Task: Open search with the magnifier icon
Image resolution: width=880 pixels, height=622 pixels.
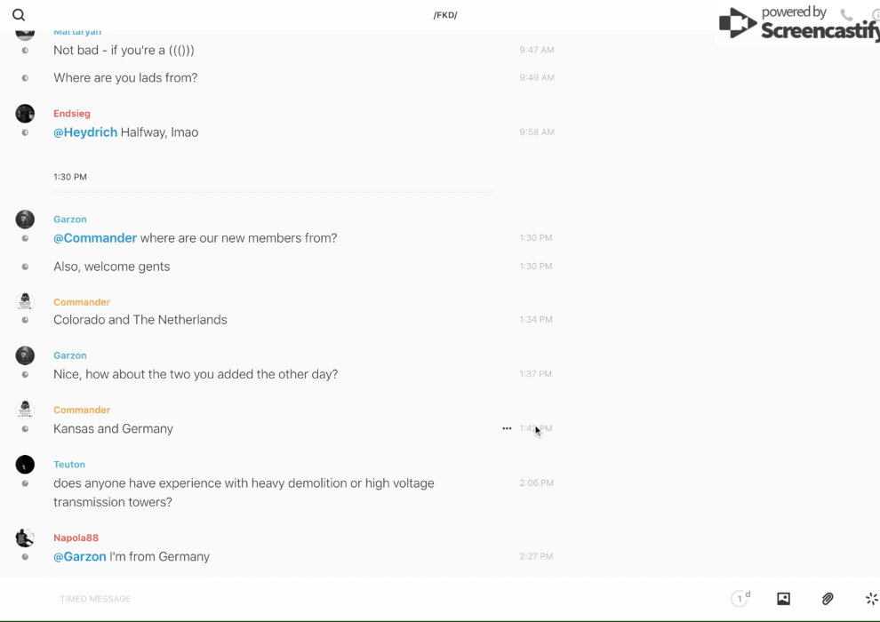Action: [x=19, y=15]
